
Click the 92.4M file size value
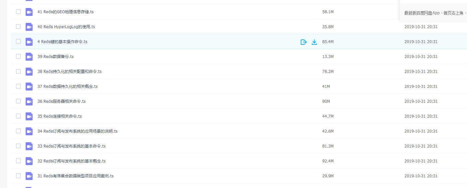[x=328, y=161]
